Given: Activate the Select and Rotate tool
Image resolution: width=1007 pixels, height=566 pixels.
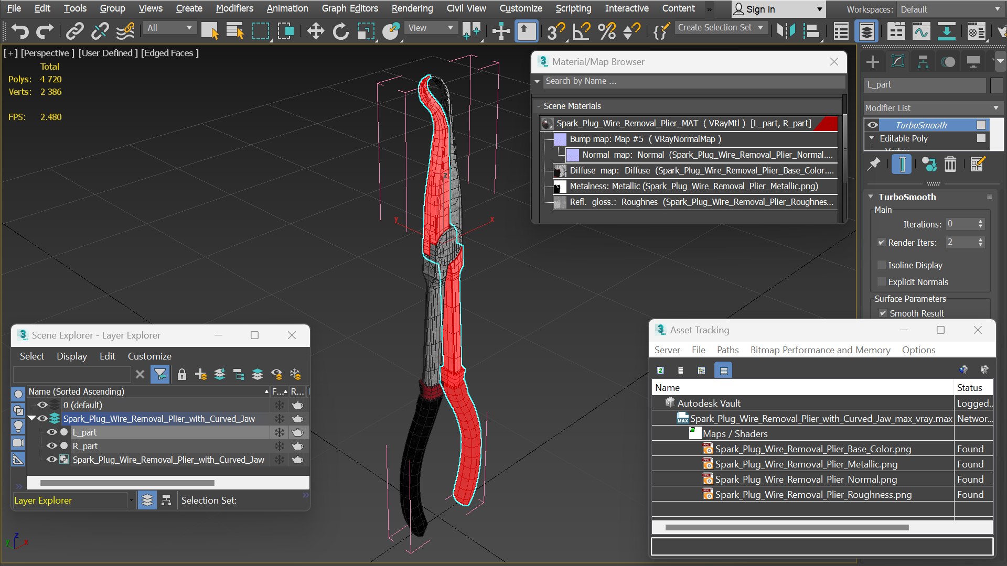Looking at the screenshot, I should pyautogui.click(x=341, y=31).
